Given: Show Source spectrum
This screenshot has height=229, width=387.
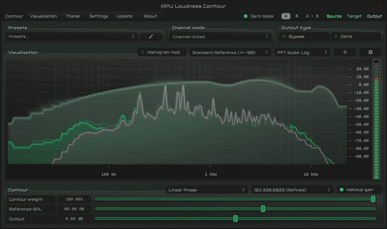Looking at the screenshot, I should [334, 16].
